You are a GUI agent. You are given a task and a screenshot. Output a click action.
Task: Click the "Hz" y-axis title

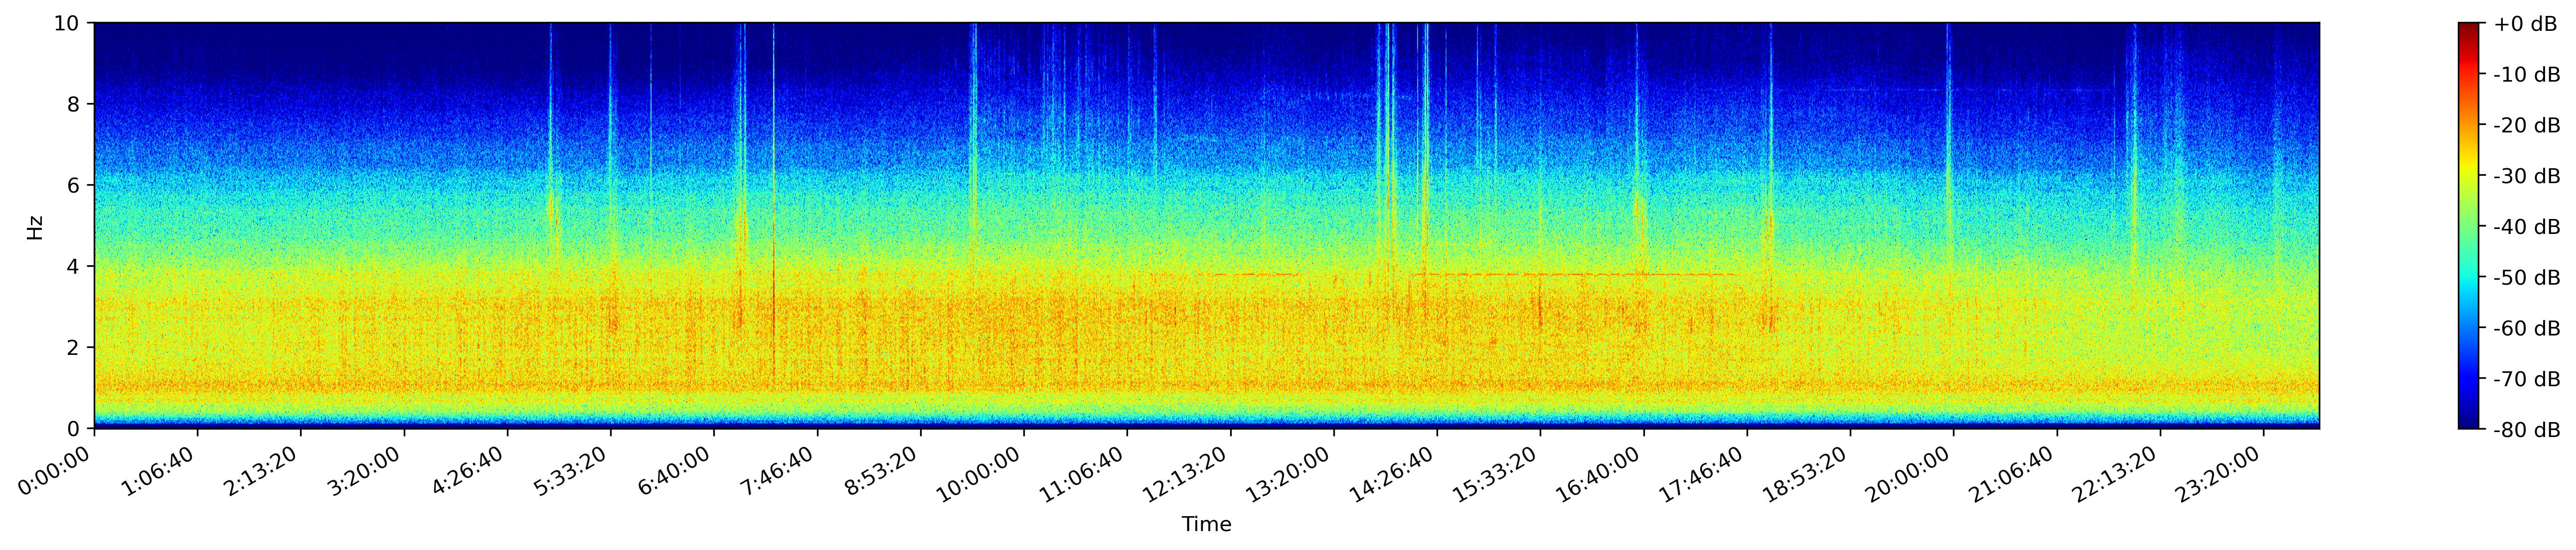click(36, 226)
